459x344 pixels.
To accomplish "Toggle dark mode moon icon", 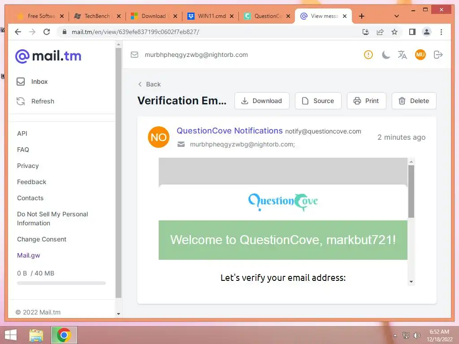I will click(385, 55).
